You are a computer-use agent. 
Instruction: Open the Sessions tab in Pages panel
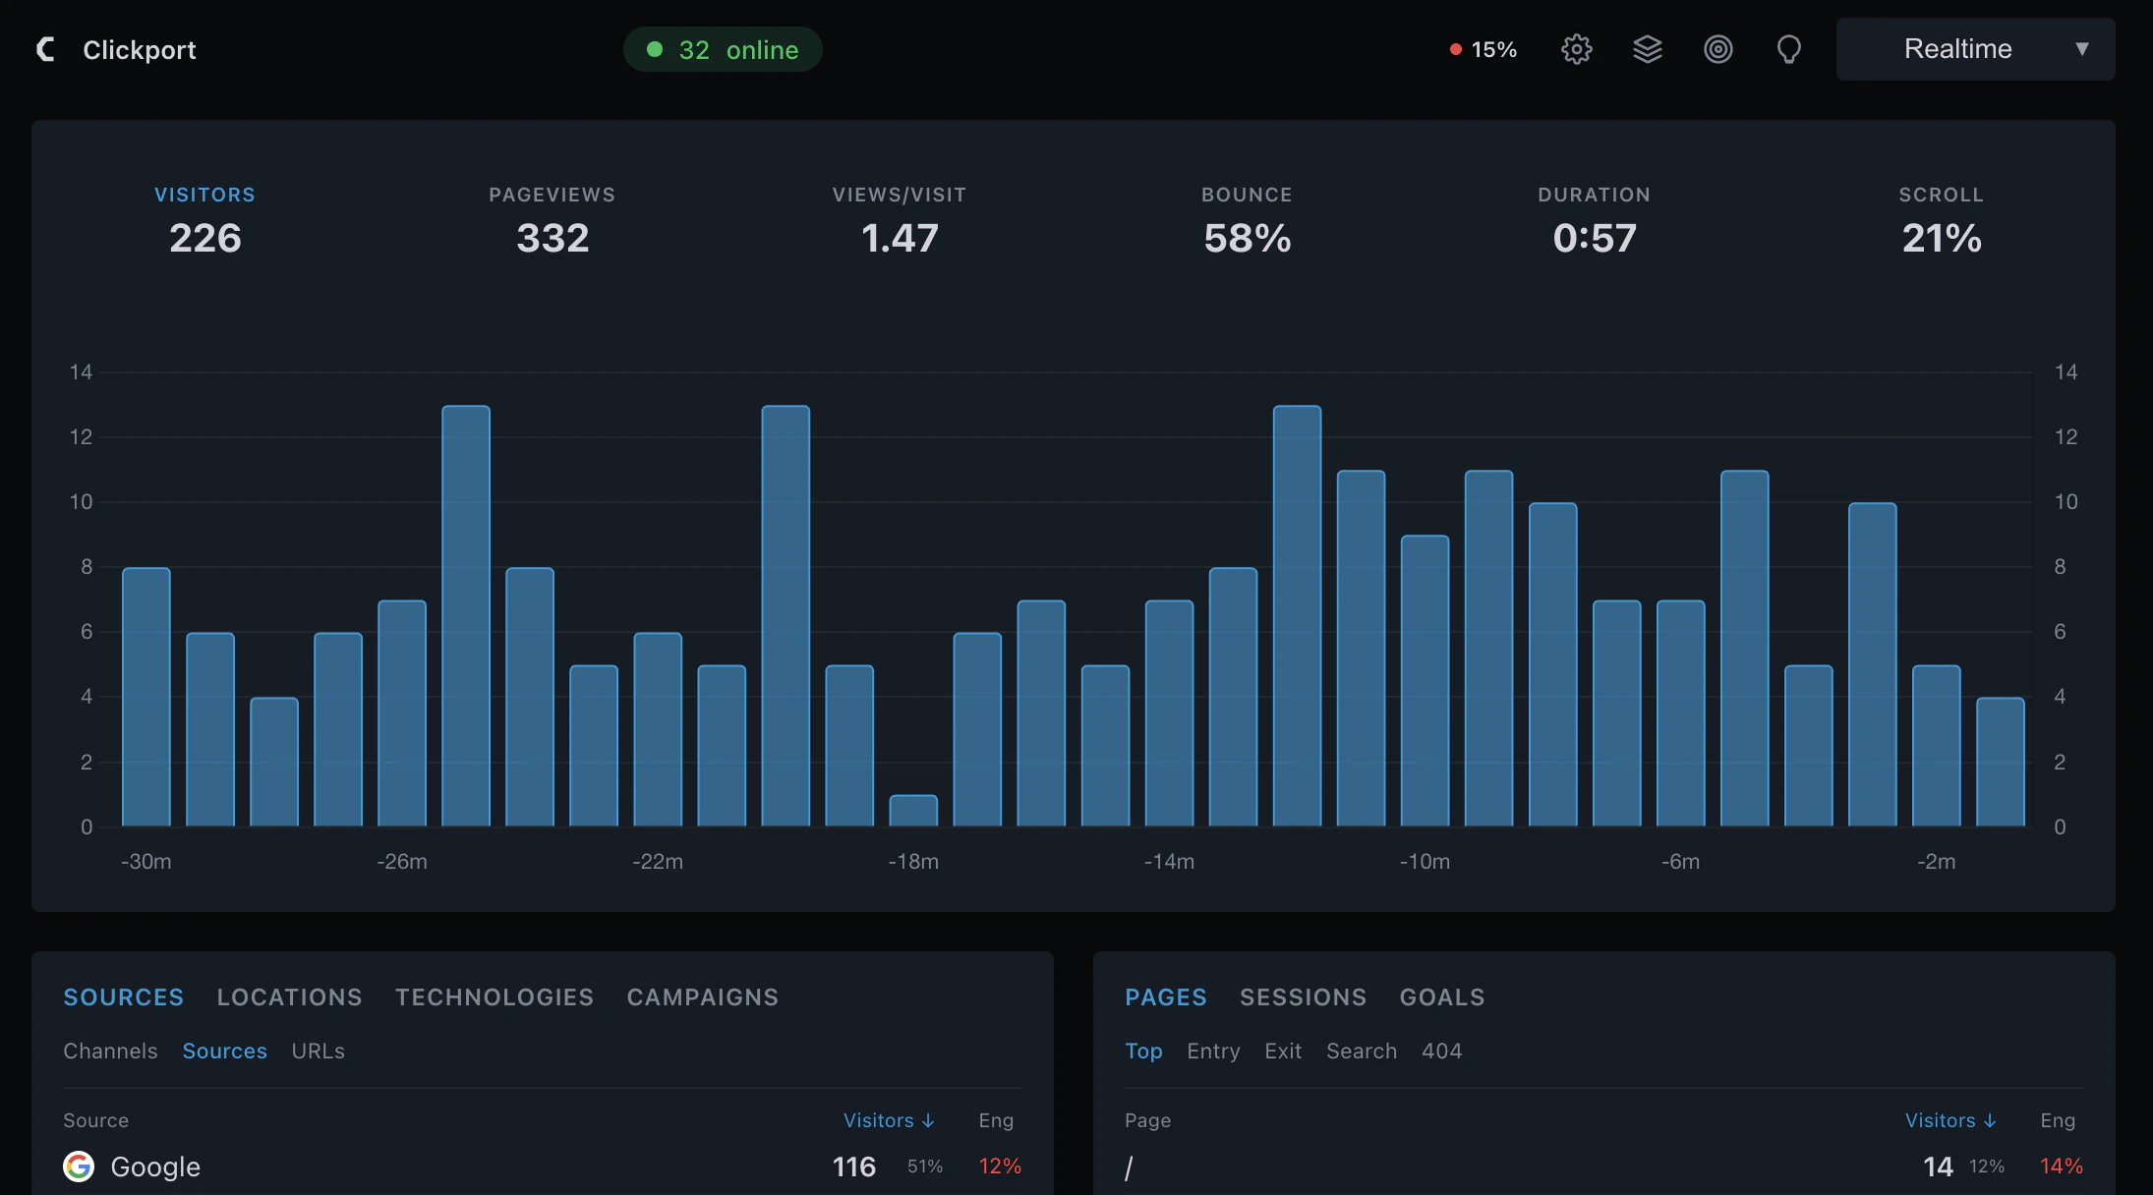click(1303, 996)
